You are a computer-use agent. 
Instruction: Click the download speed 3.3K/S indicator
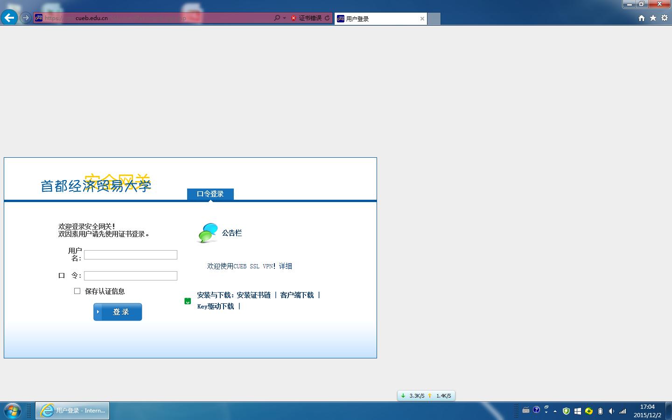click(x=413, y=396)
